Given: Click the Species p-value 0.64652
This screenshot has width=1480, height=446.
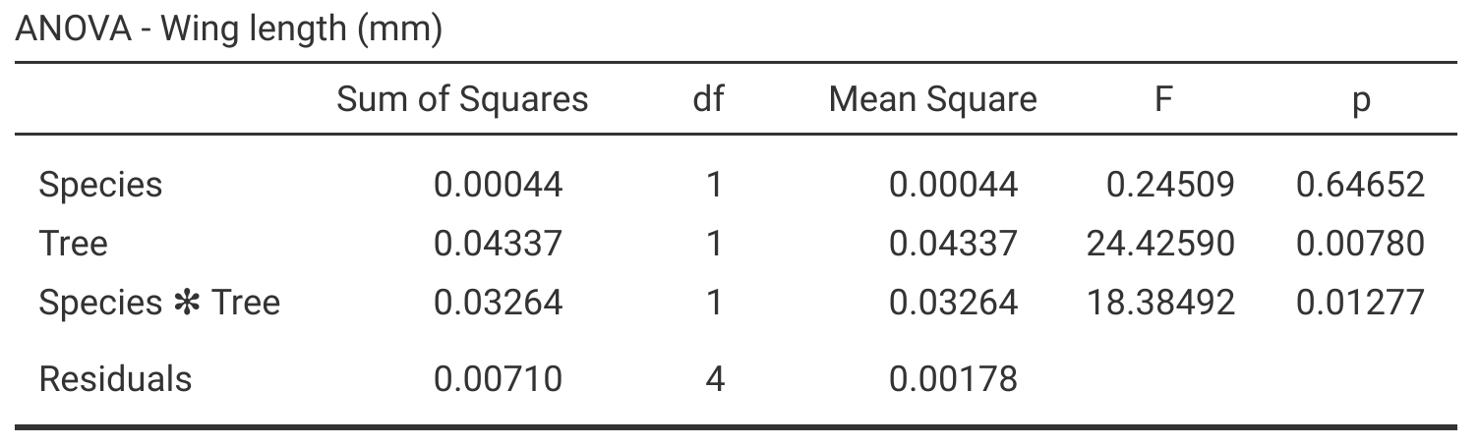Looking at the screenshot, I should point(1360,185).
